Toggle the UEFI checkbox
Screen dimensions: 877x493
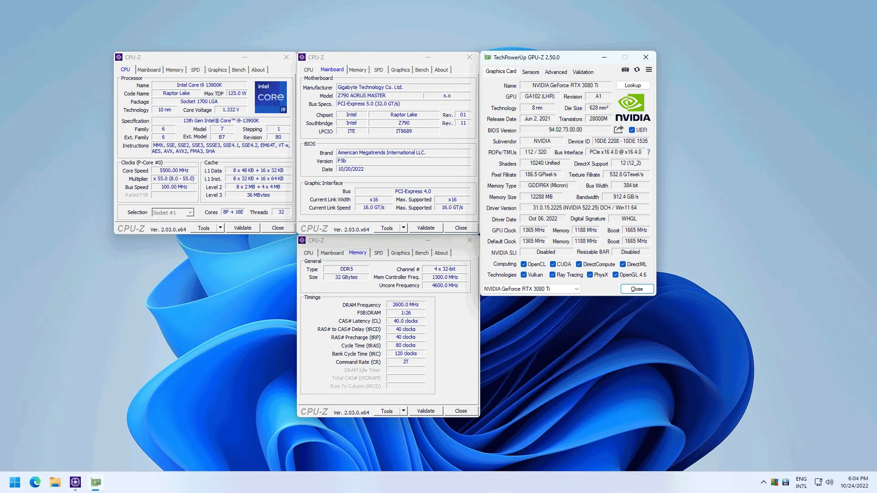tap(632, 130)
